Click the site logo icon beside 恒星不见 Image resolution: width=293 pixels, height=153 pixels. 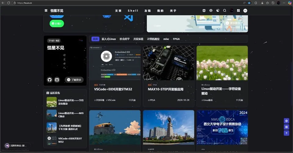(x=46, y=11)
